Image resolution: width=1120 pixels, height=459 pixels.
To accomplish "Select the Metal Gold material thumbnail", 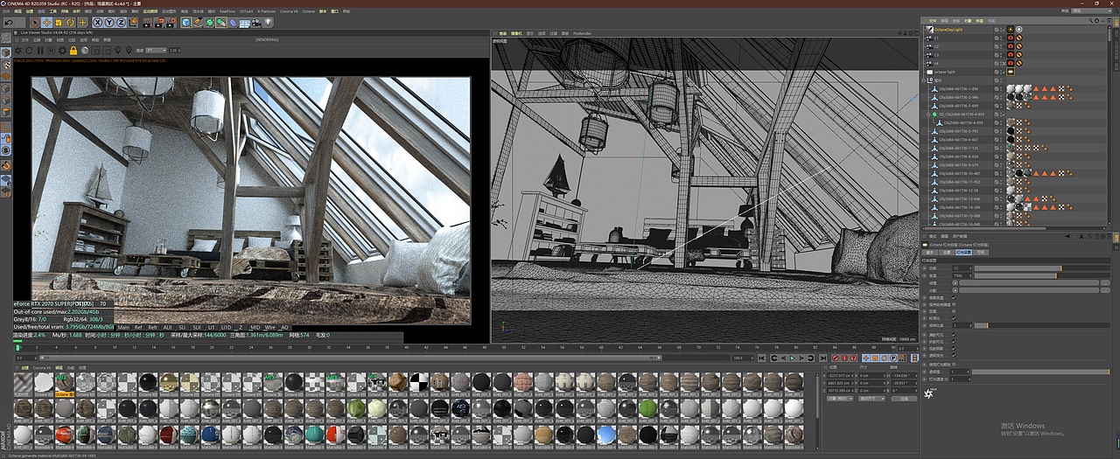I will point(169,385).
